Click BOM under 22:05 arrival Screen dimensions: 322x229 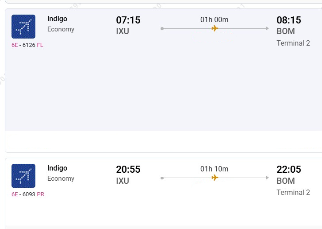pos(285,181)
